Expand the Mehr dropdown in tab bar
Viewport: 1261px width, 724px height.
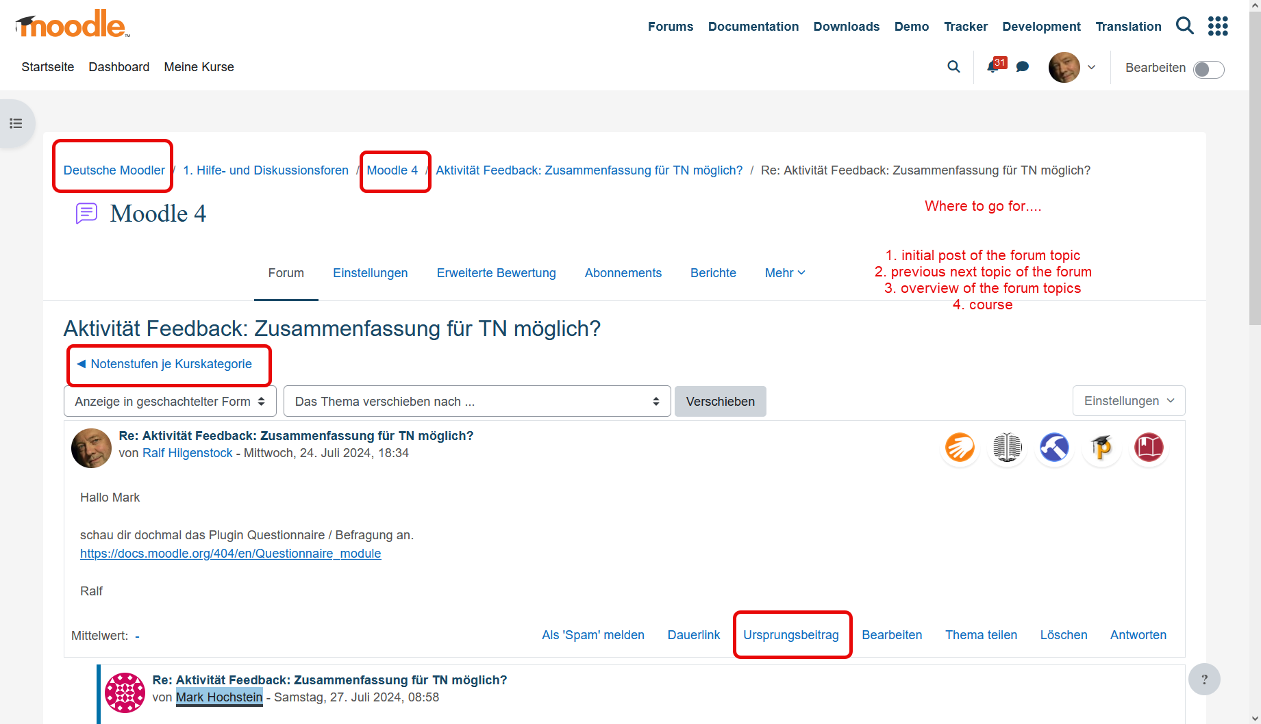click(x=785, y=273)
